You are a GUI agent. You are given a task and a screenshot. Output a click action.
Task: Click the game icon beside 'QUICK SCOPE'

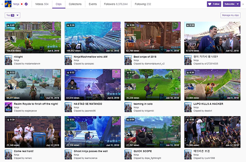point(128,155)
